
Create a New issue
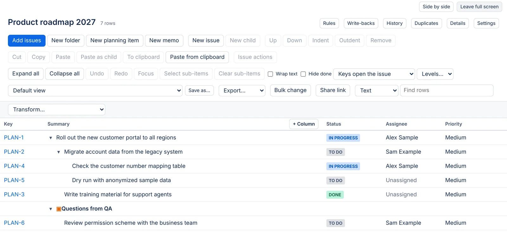click(x=206, y=40)
